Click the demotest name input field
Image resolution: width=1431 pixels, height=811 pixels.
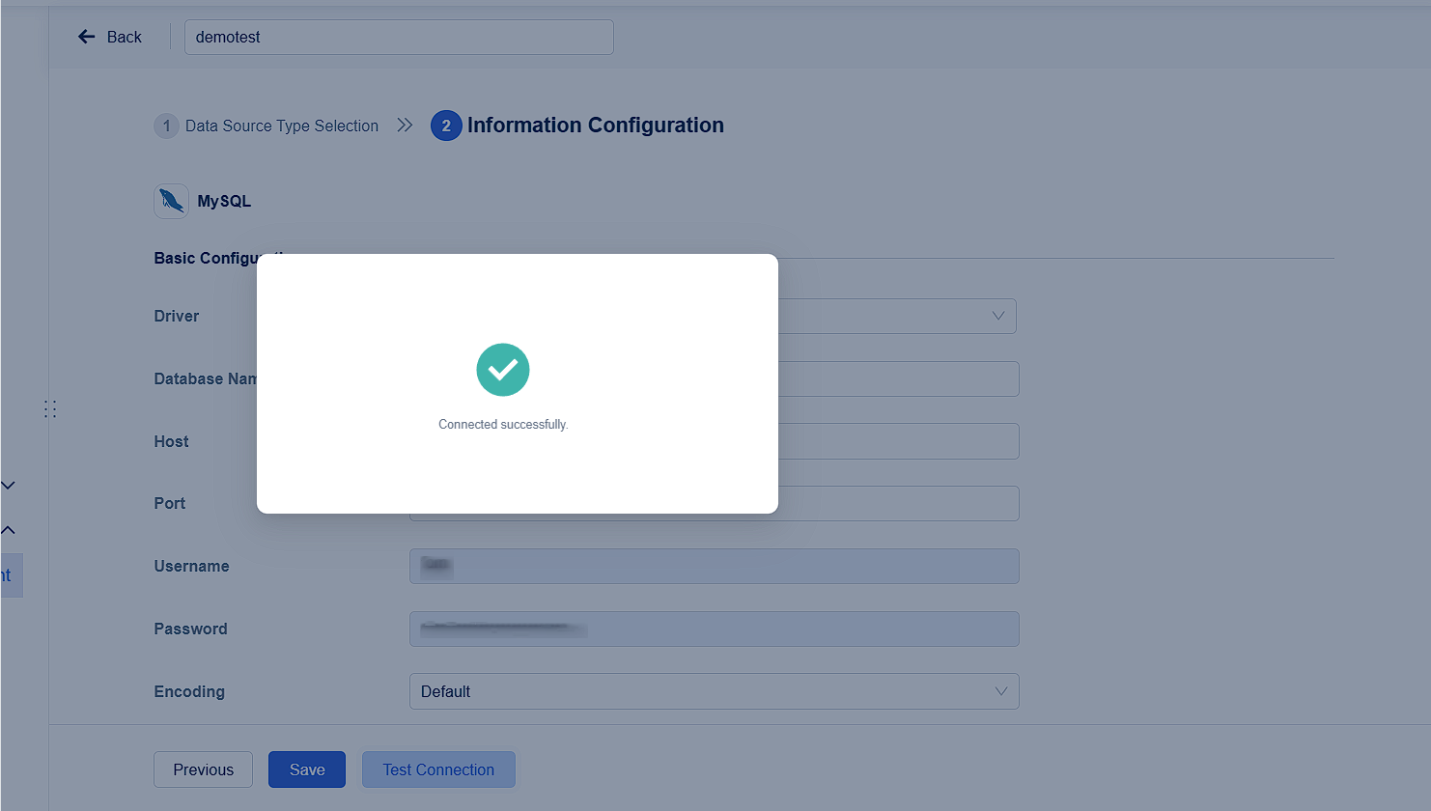pyautogui.click(x=399, y=37)
